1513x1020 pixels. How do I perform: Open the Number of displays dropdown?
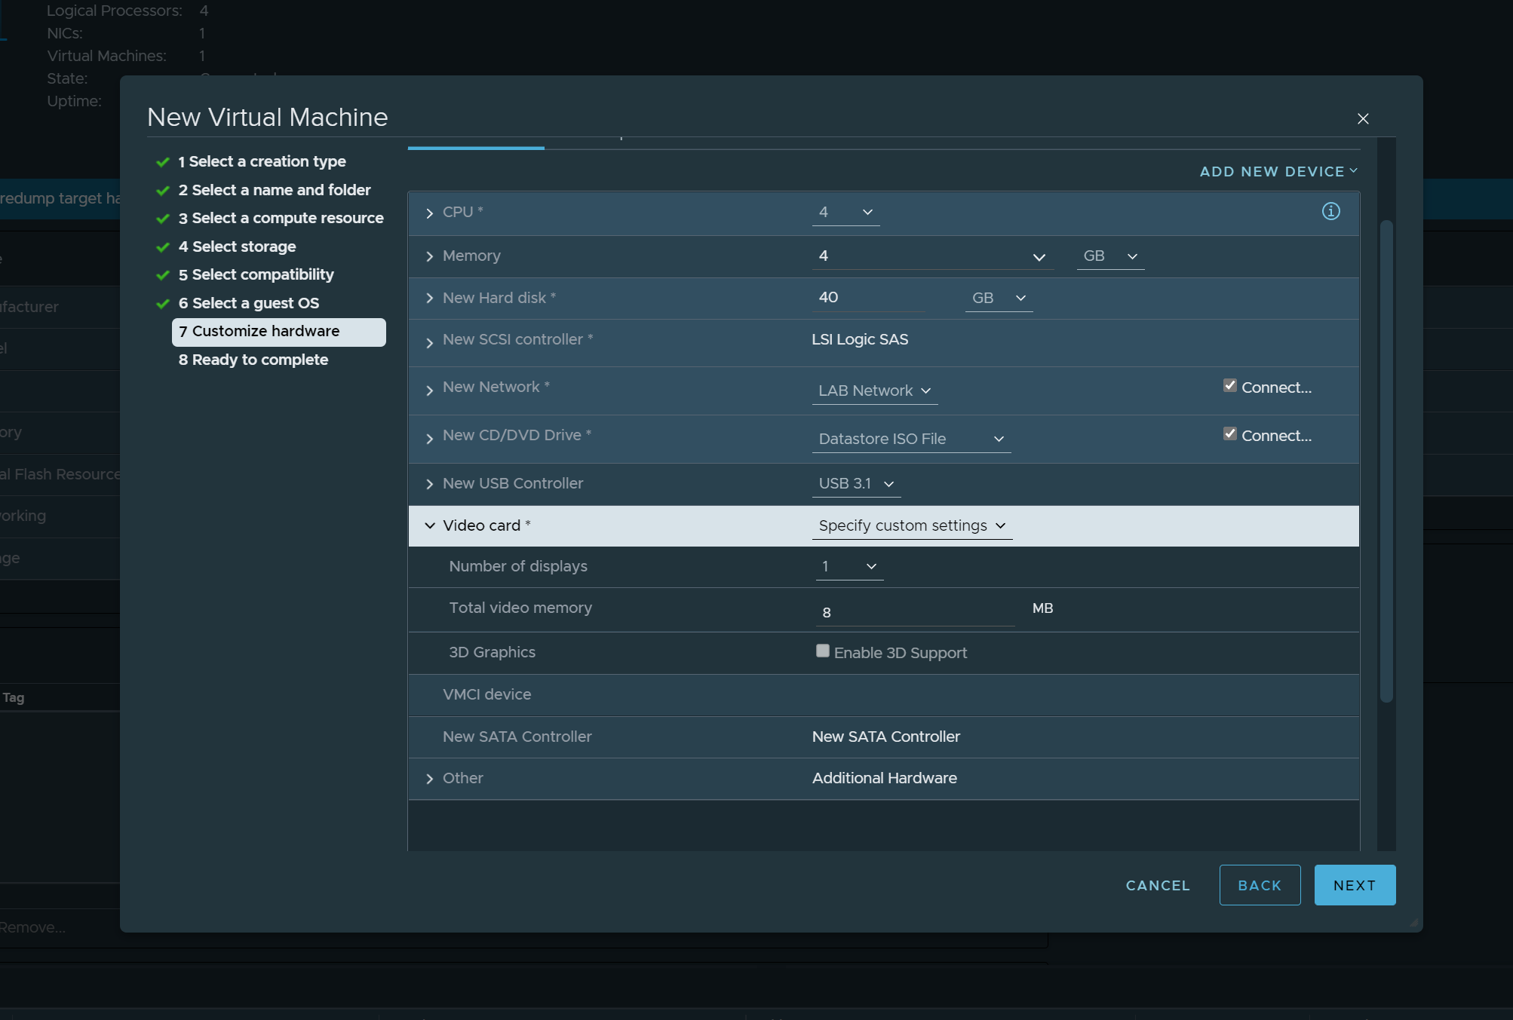click(x=849, y=566)
